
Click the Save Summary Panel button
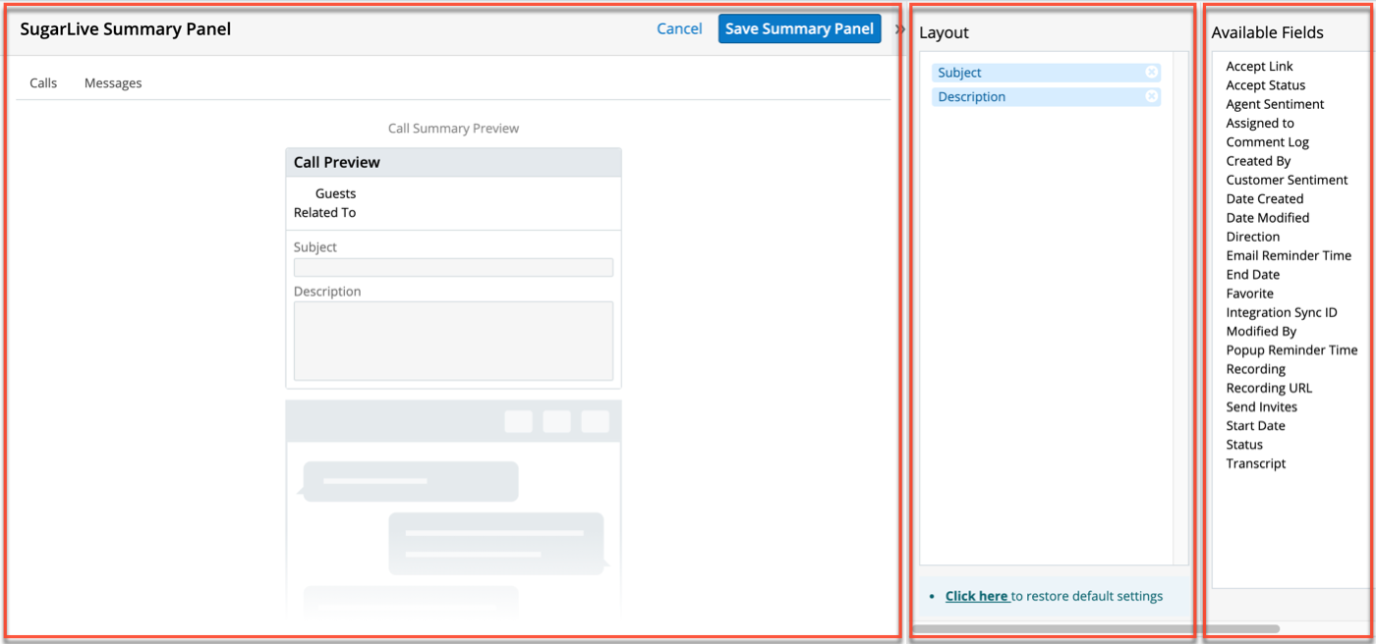tap(799, 28)
